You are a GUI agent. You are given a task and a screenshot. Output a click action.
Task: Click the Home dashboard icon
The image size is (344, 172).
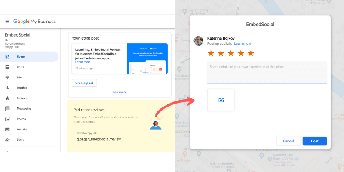7,57
